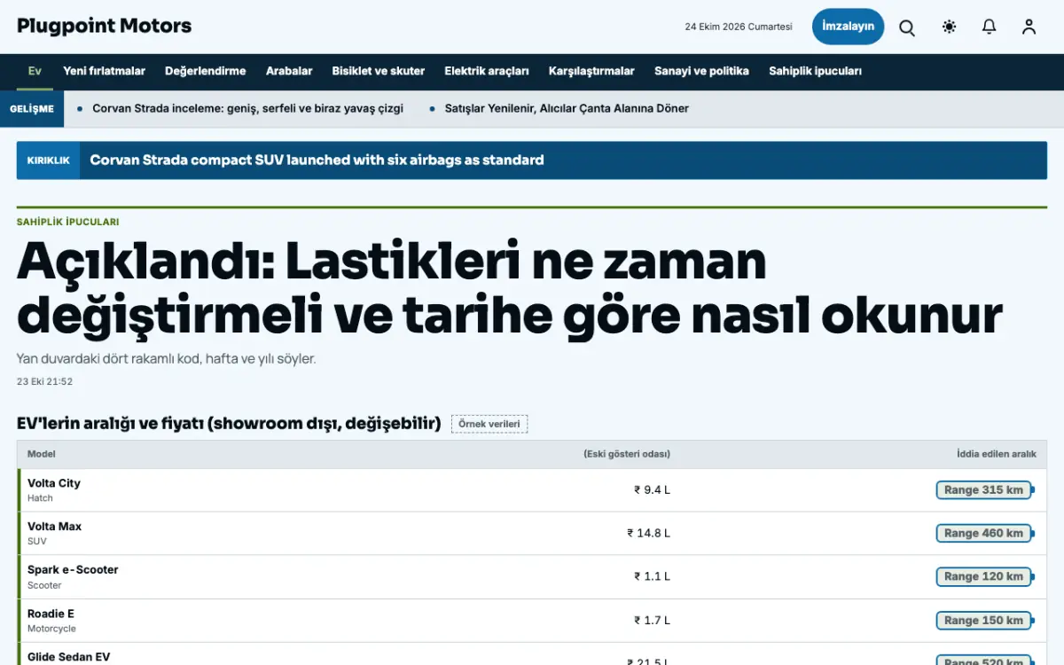Click the ₹ 9.4 L price cell
Screen dimensions: 1064x665
tap(652, 490)
